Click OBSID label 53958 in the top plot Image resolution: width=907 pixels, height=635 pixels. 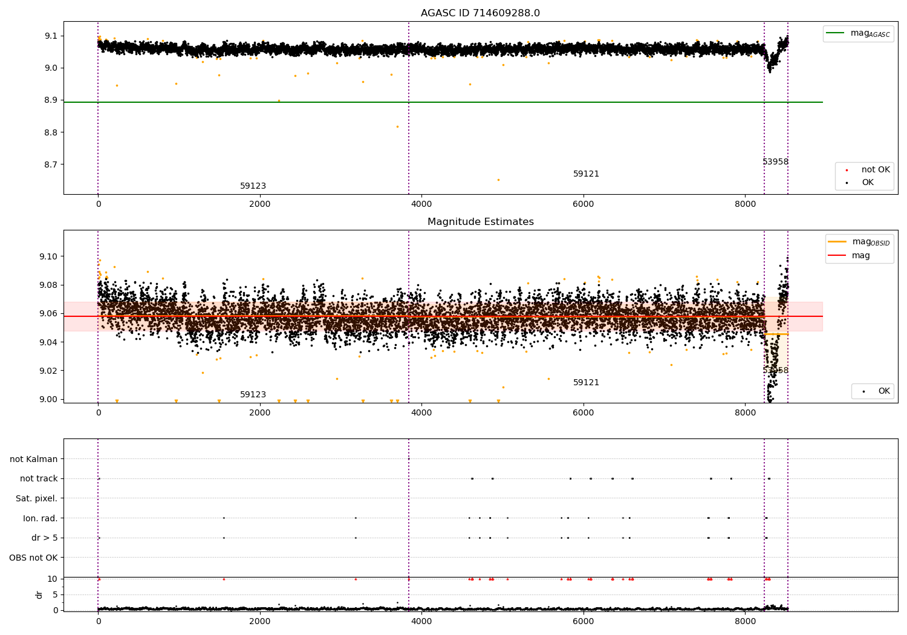click(775, 162)
